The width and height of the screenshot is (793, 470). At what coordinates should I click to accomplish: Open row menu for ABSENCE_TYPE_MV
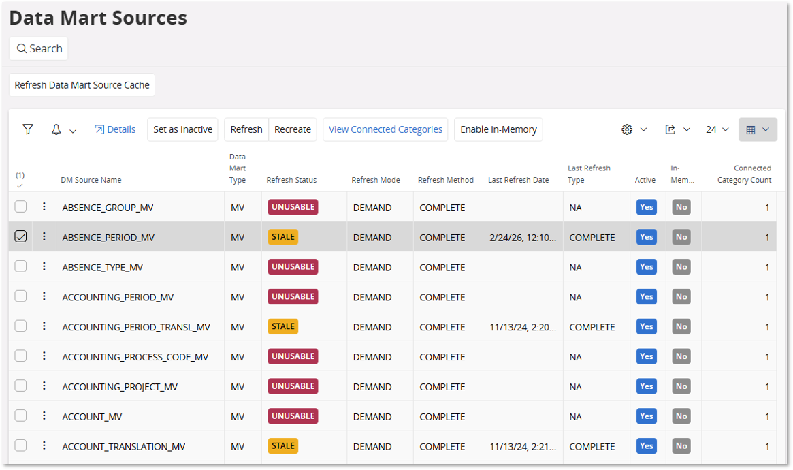[x=44, y=266]
